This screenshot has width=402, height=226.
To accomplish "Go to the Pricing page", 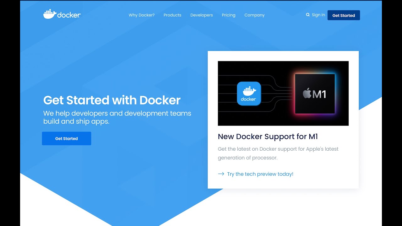I will pos(229,15).
